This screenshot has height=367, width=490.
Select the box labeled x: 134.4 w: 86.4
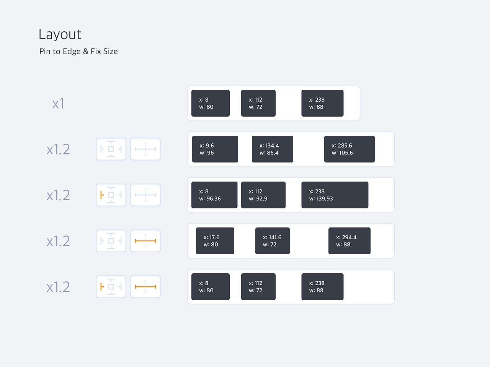click(x=273, y=149)
